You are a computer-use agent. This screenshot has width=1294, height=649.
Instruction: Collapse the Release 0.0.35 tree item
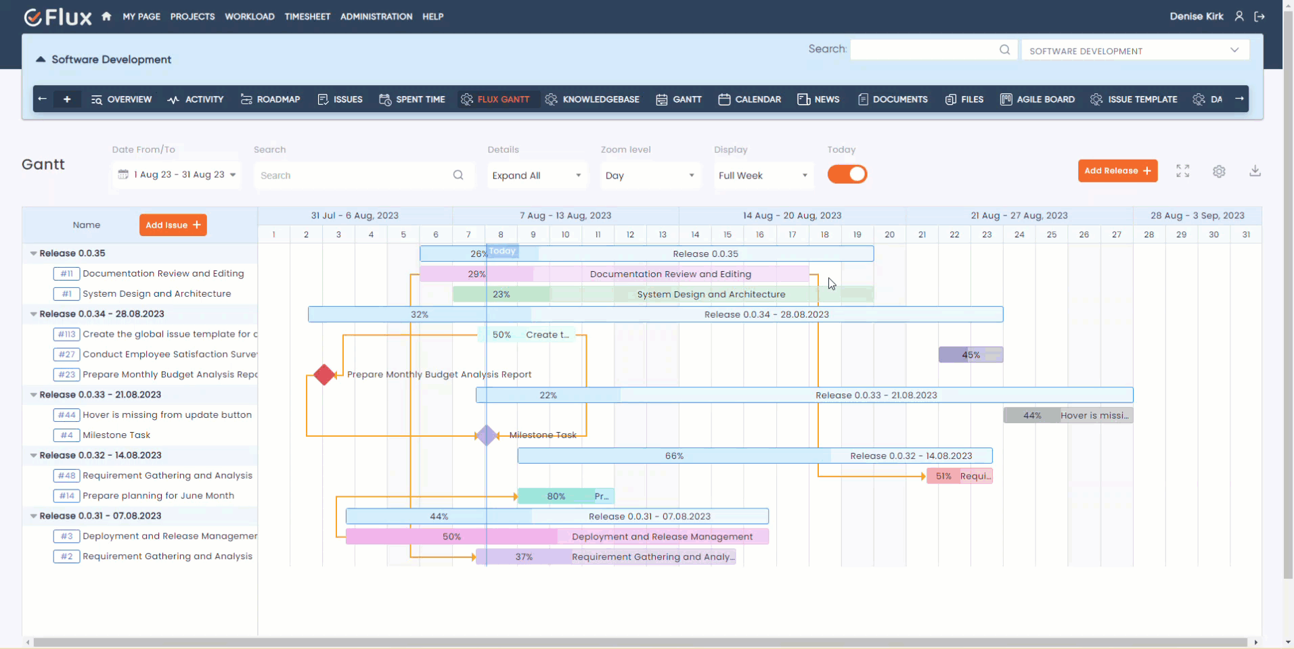point(33,253)
